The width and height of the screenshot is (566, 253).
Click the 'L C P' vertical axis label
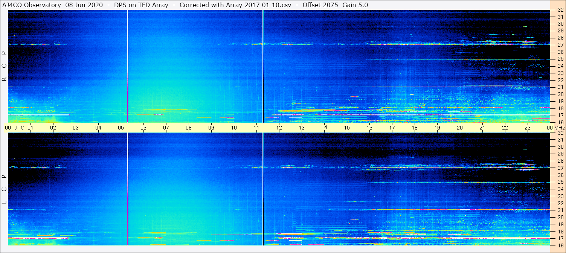click(5, 189)
